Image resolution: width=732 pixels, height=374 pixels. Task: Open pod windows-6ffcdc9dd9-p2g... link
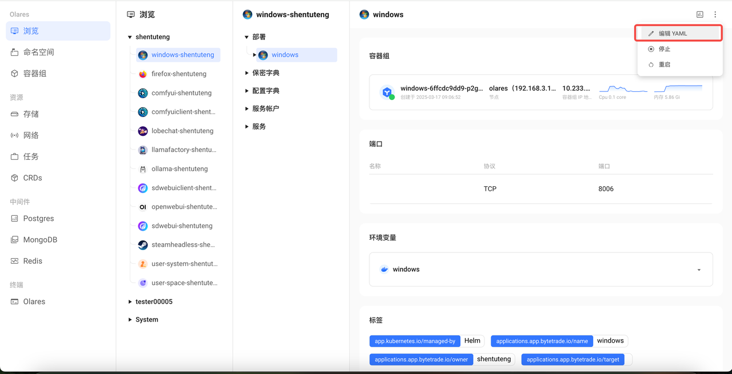(x=441, y=89)
